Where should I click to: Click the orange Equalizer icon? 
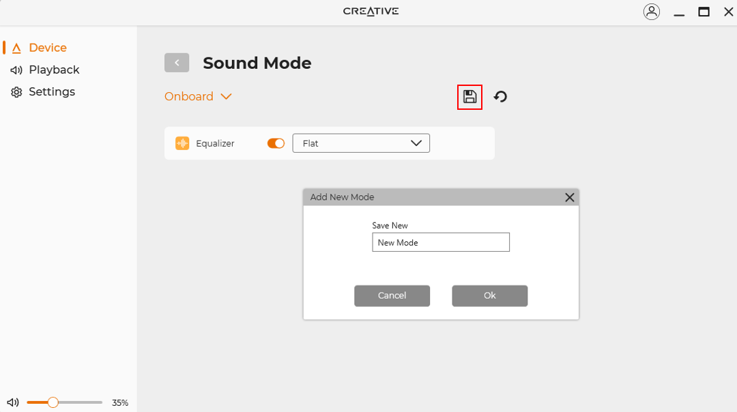click(x=182, y=143)
